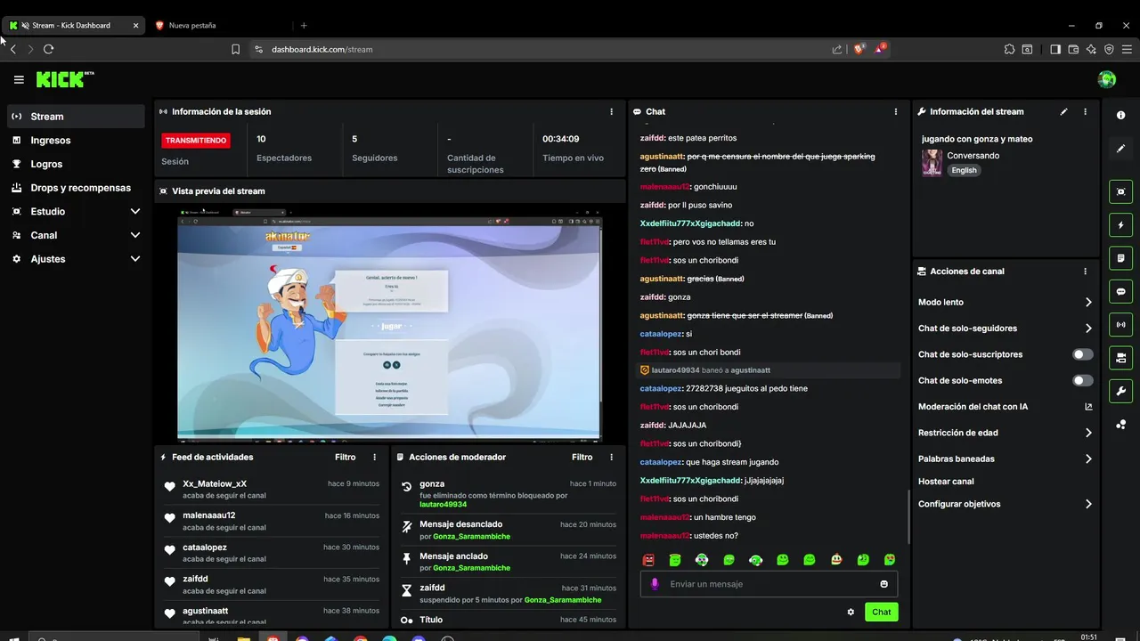
Task: Click username lautaro49934 in moderator actions
Action: 443,504
